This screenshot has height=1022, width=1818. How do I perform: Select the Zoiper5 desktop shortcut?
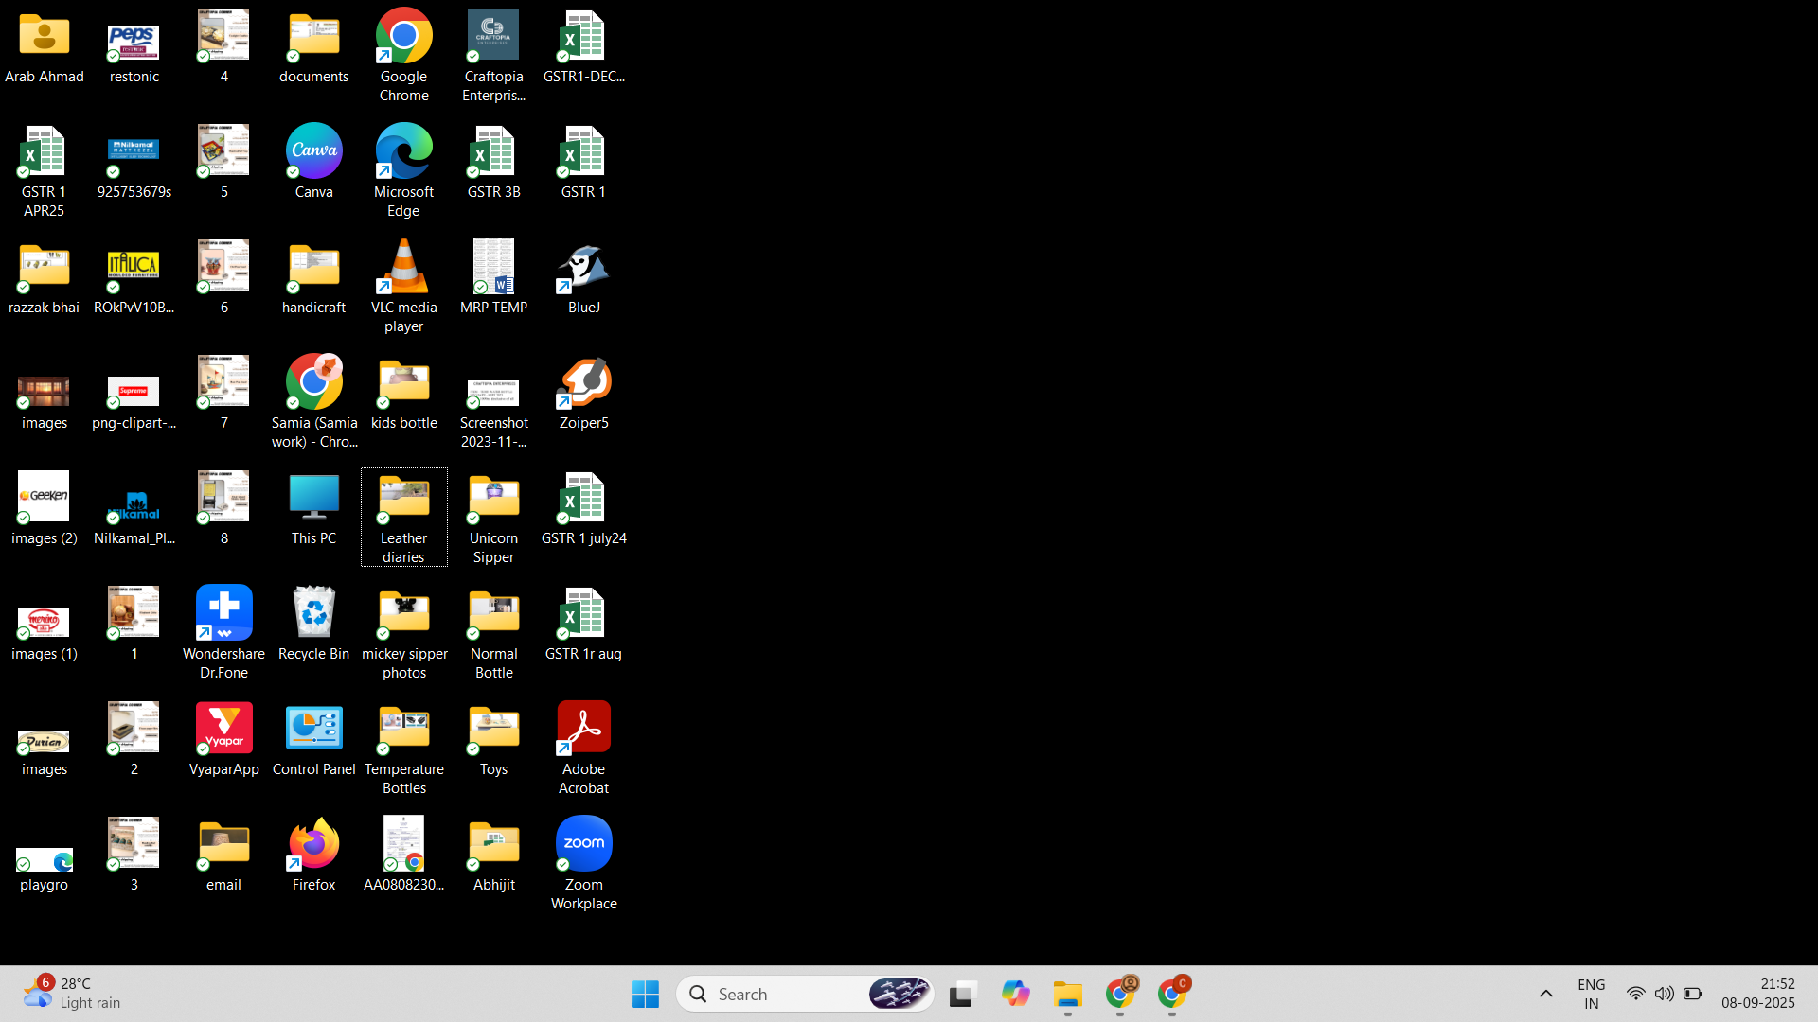coord(583,383)
